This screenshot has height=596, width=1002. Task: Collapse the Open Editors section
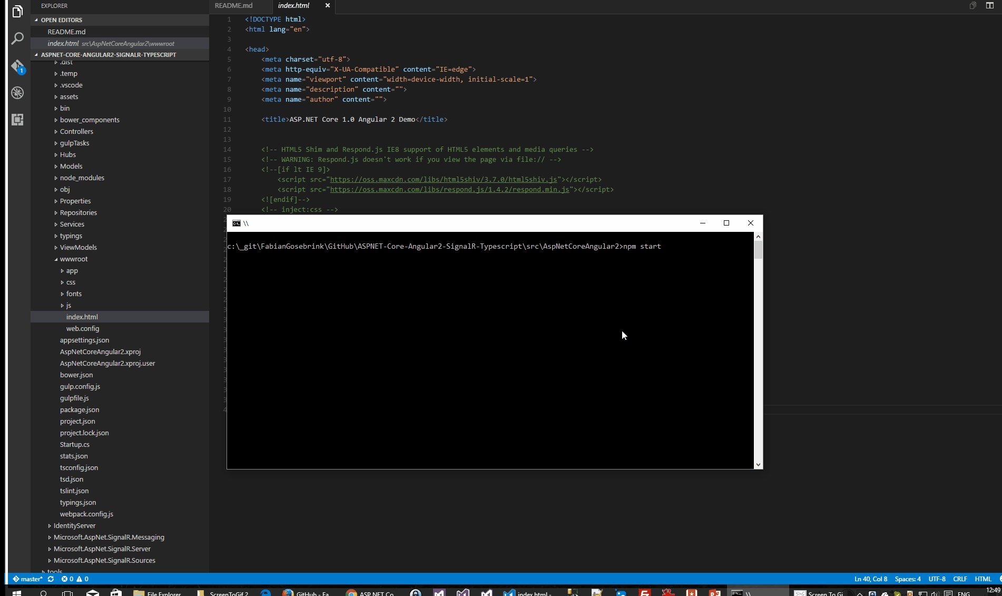120,20
